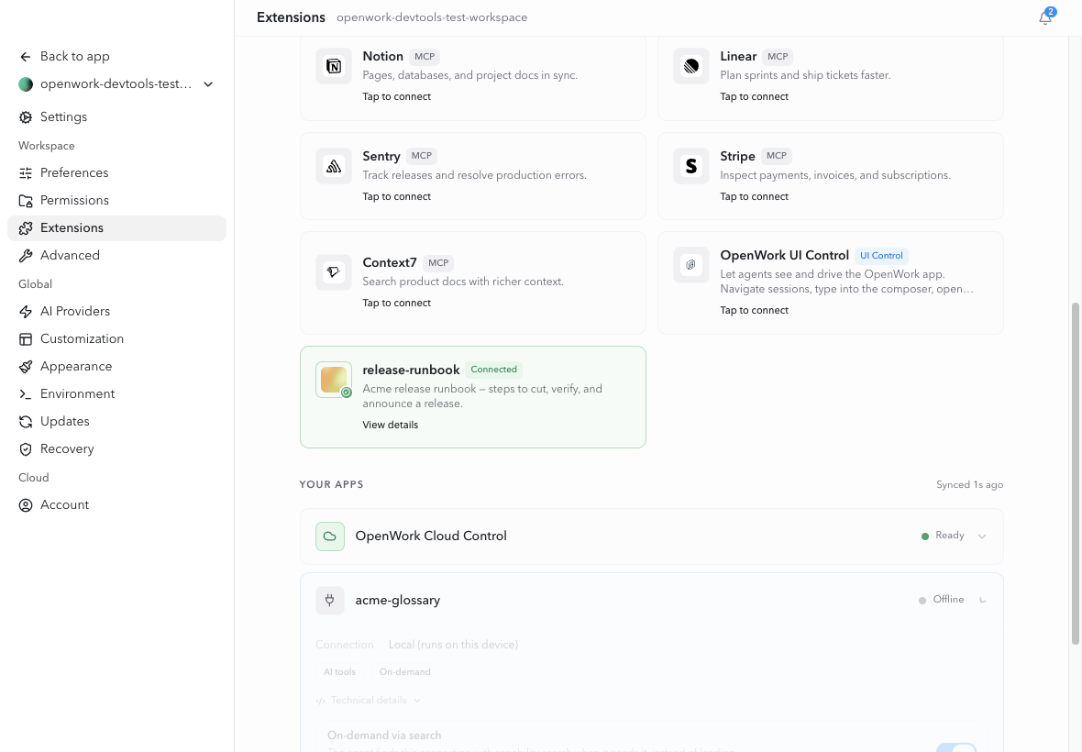
Task: Tap to connect OpenWork UI Control
Action: pyautogui.click(x=755, y=311)
